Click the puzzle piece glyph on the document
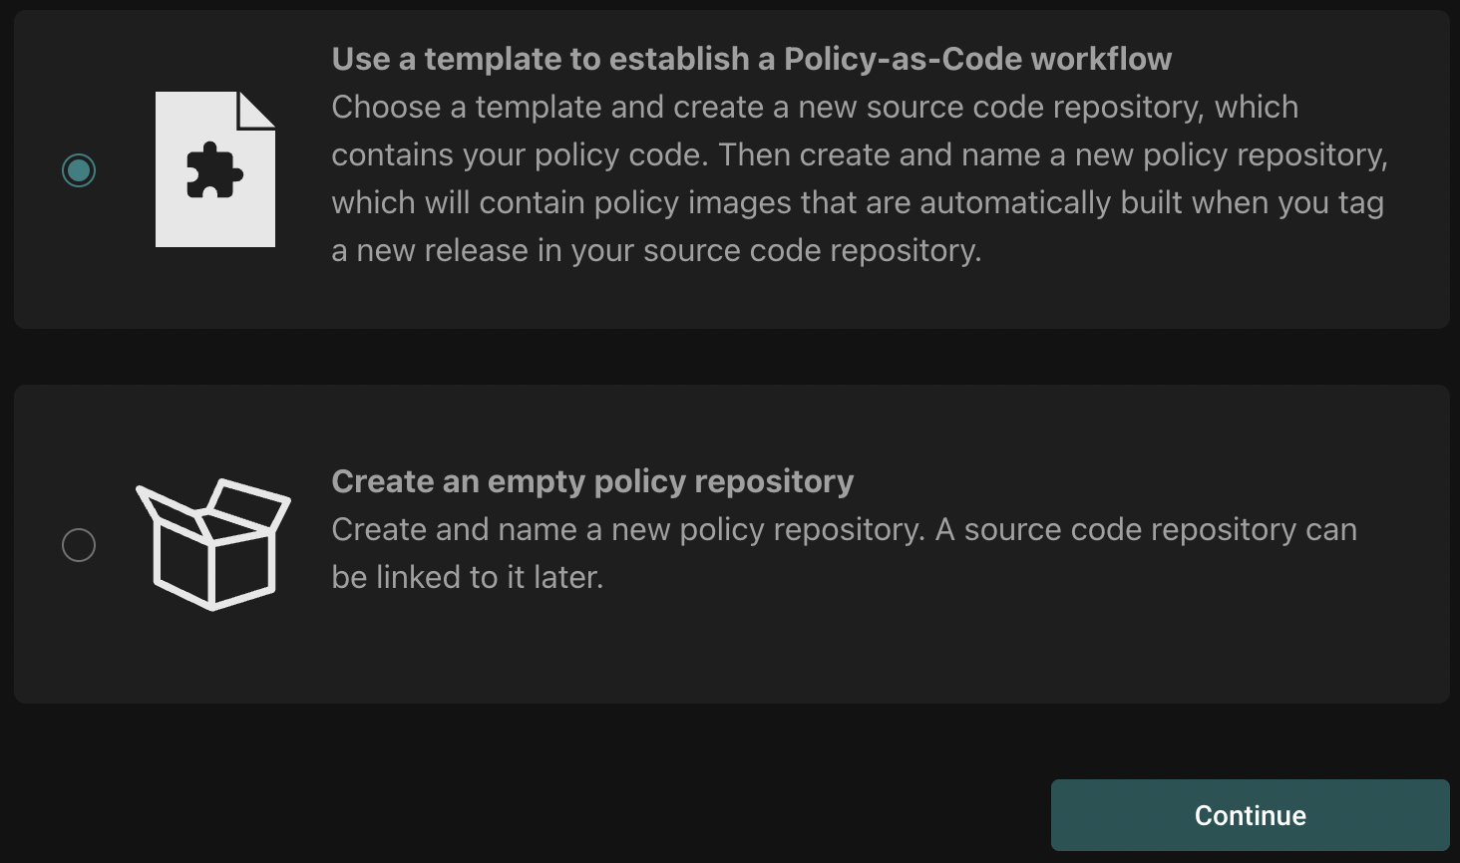The width and height of the screenshot is (1460, 863). point(214,171)
